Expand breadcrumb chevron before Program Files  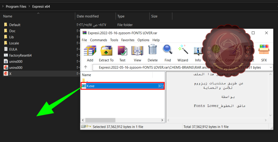tap(3, 7)
